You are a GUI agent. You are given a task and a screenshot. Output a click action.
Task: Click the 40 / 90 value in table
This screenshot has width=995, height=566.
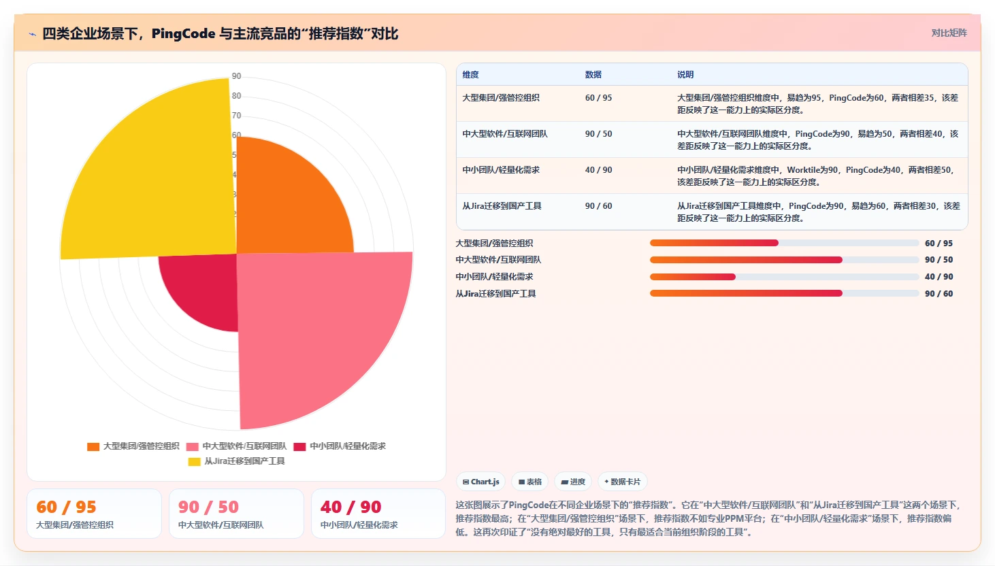(599, 170)
